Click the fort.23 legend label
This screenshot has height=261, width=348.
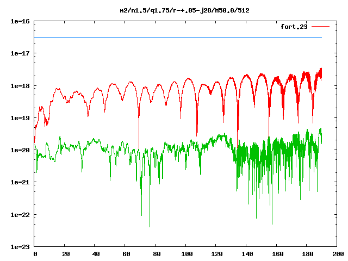294,27
